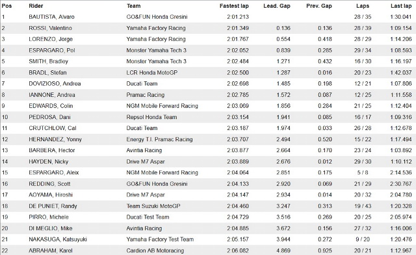Click Bautista's fastest lap 2:01.213
Viewport: 416px width, 255px height.
coord(238,17)
